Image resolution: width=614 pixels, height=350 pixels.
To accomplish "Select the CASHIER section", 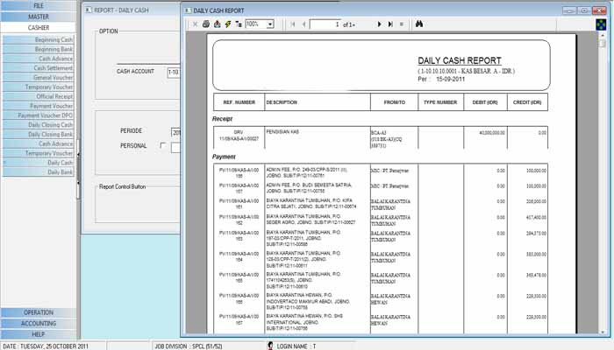I will coord(39,28).
